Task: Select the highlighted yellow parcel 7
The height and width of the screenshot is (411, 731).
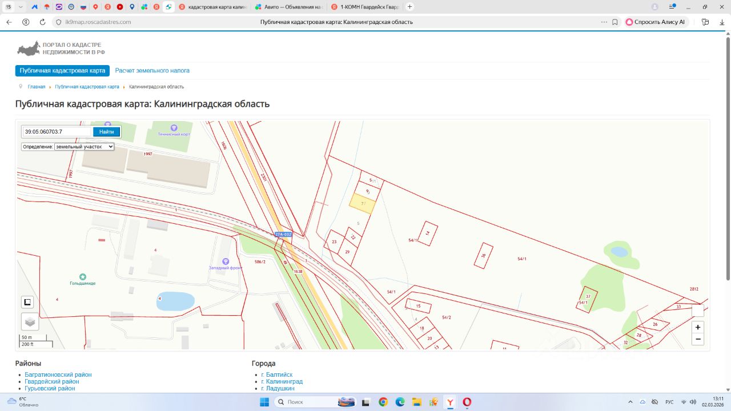Action: pyautogui.click(x=362, y=204)
